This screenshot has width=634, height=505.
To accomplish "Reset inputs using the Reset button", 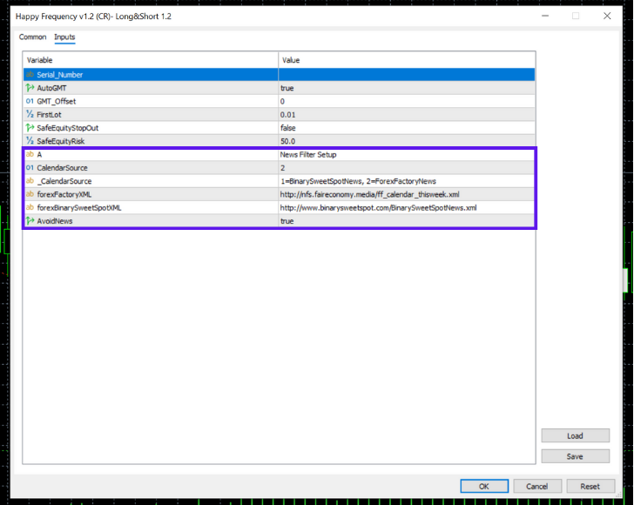I will coord(590,487).
